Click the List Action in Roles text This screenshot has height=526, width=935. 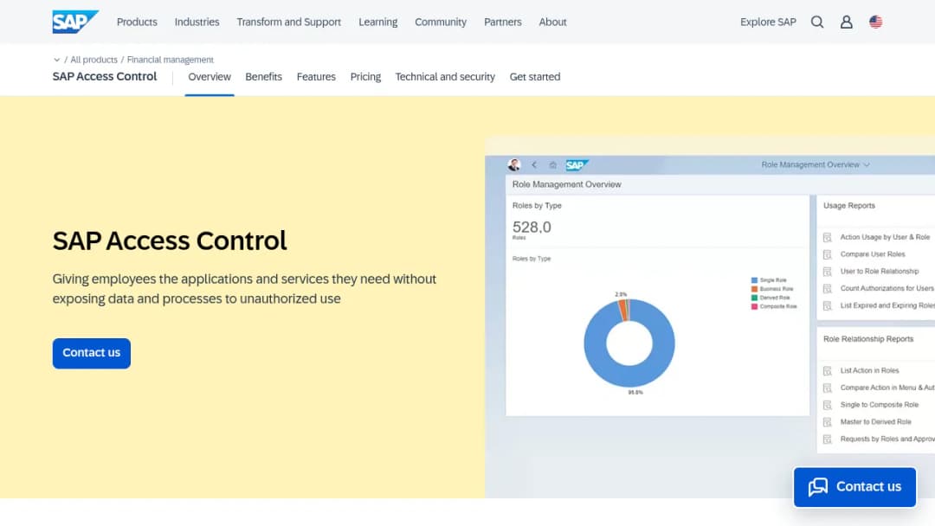[869, 370]
